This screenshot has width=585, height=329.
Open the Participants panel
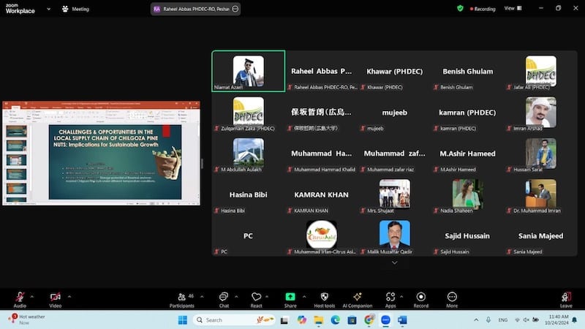pos(181,297)
